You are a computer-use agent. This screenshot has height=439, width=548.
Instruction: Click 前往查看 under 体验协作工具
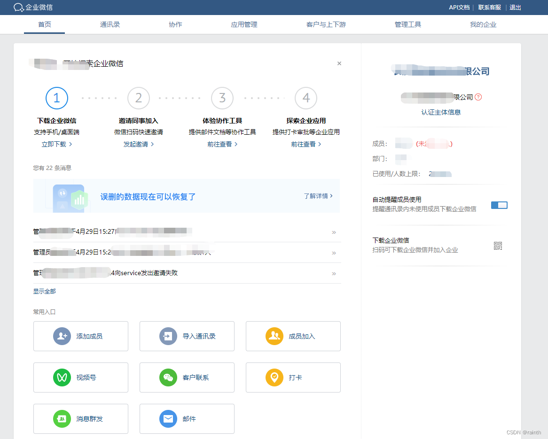222,144
